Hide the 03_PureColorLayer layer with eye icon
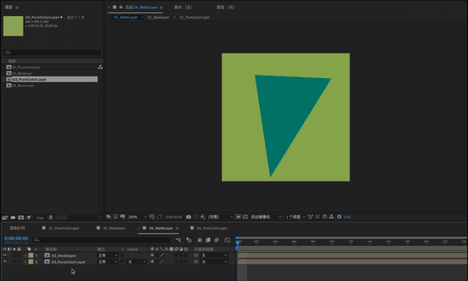 click(4, 262)
